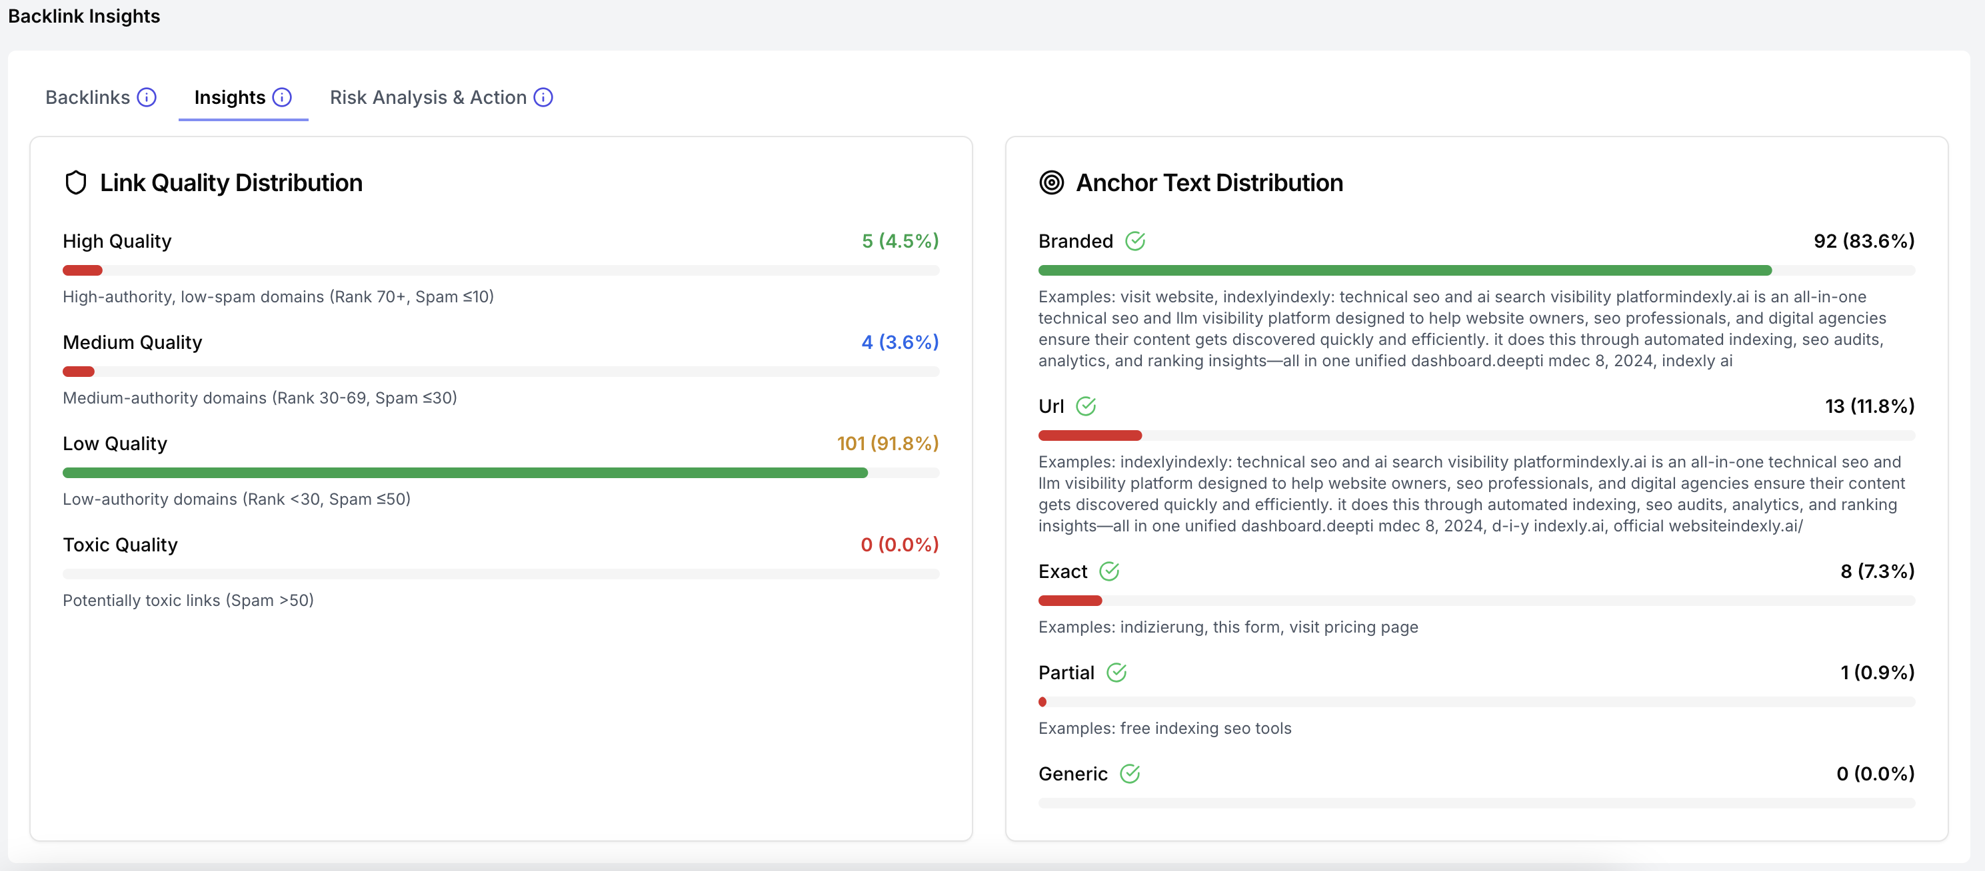Viewport: 1985px width, 871px height.
Task: Click the Low Quality green progress bar
Action: [465, 473]
